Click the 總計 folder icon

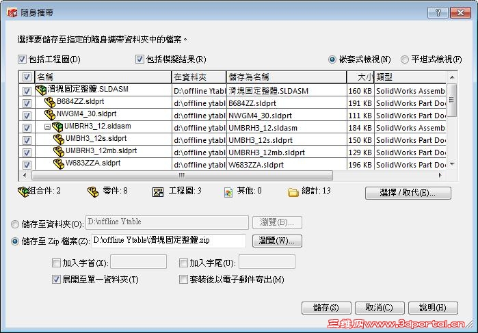[293, 192]
